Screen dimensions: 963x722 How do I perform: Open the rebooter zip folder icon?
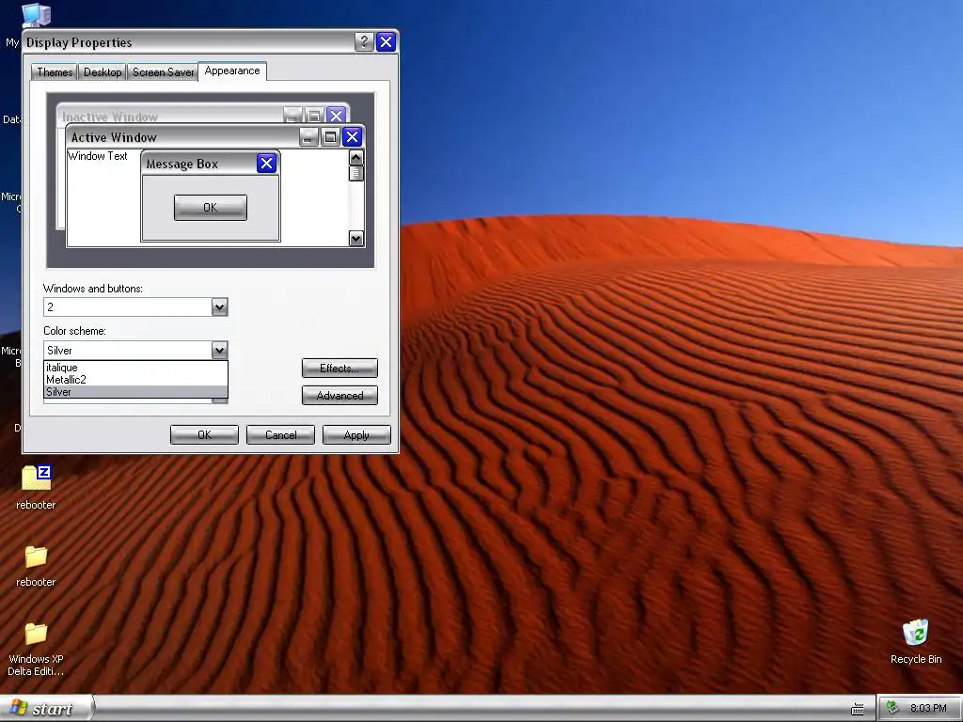(37, 479)
